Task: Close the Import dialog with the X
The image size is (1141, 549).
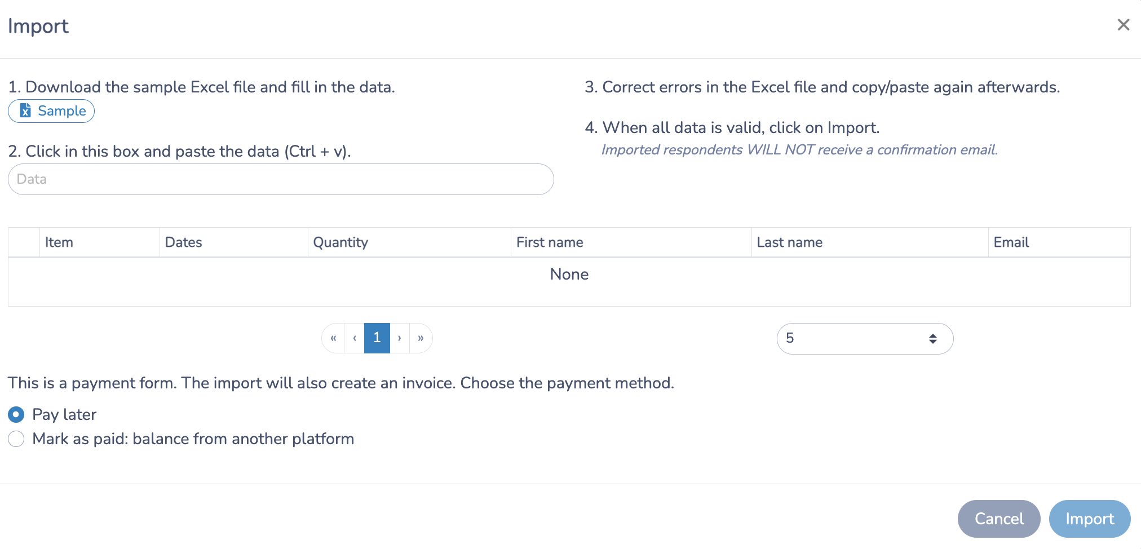Action: click(x=1124, y=25)
